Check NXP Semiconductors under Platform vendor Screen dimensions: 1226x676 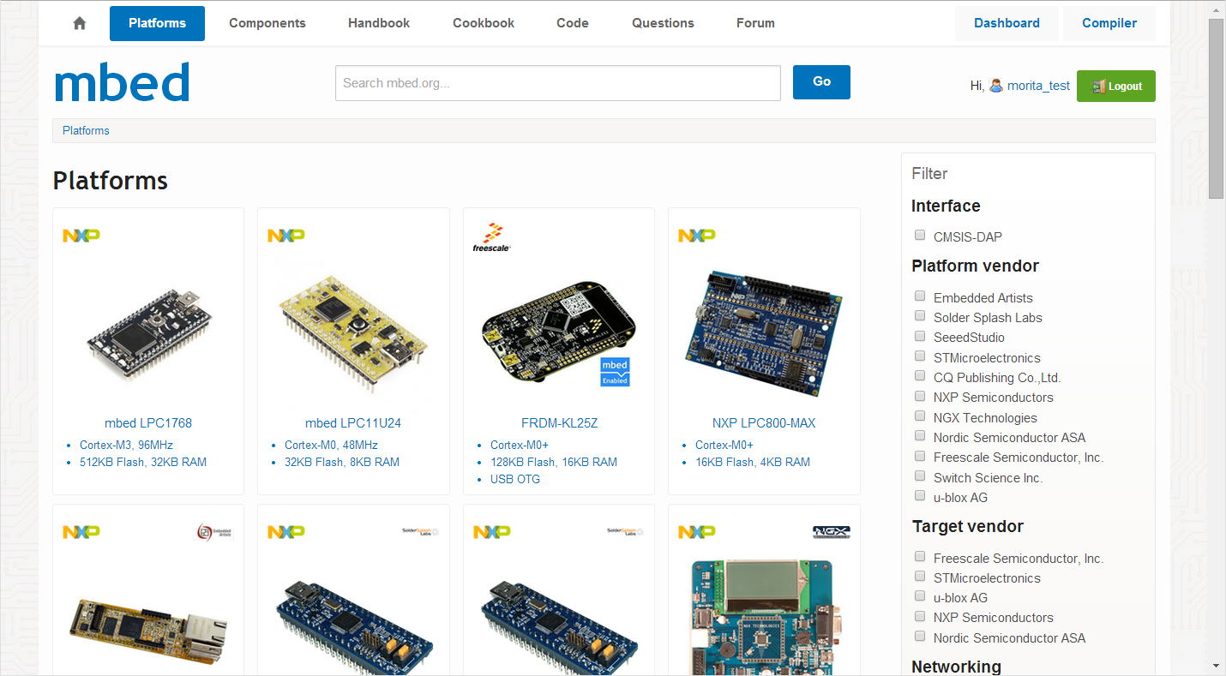pos(920,396)
